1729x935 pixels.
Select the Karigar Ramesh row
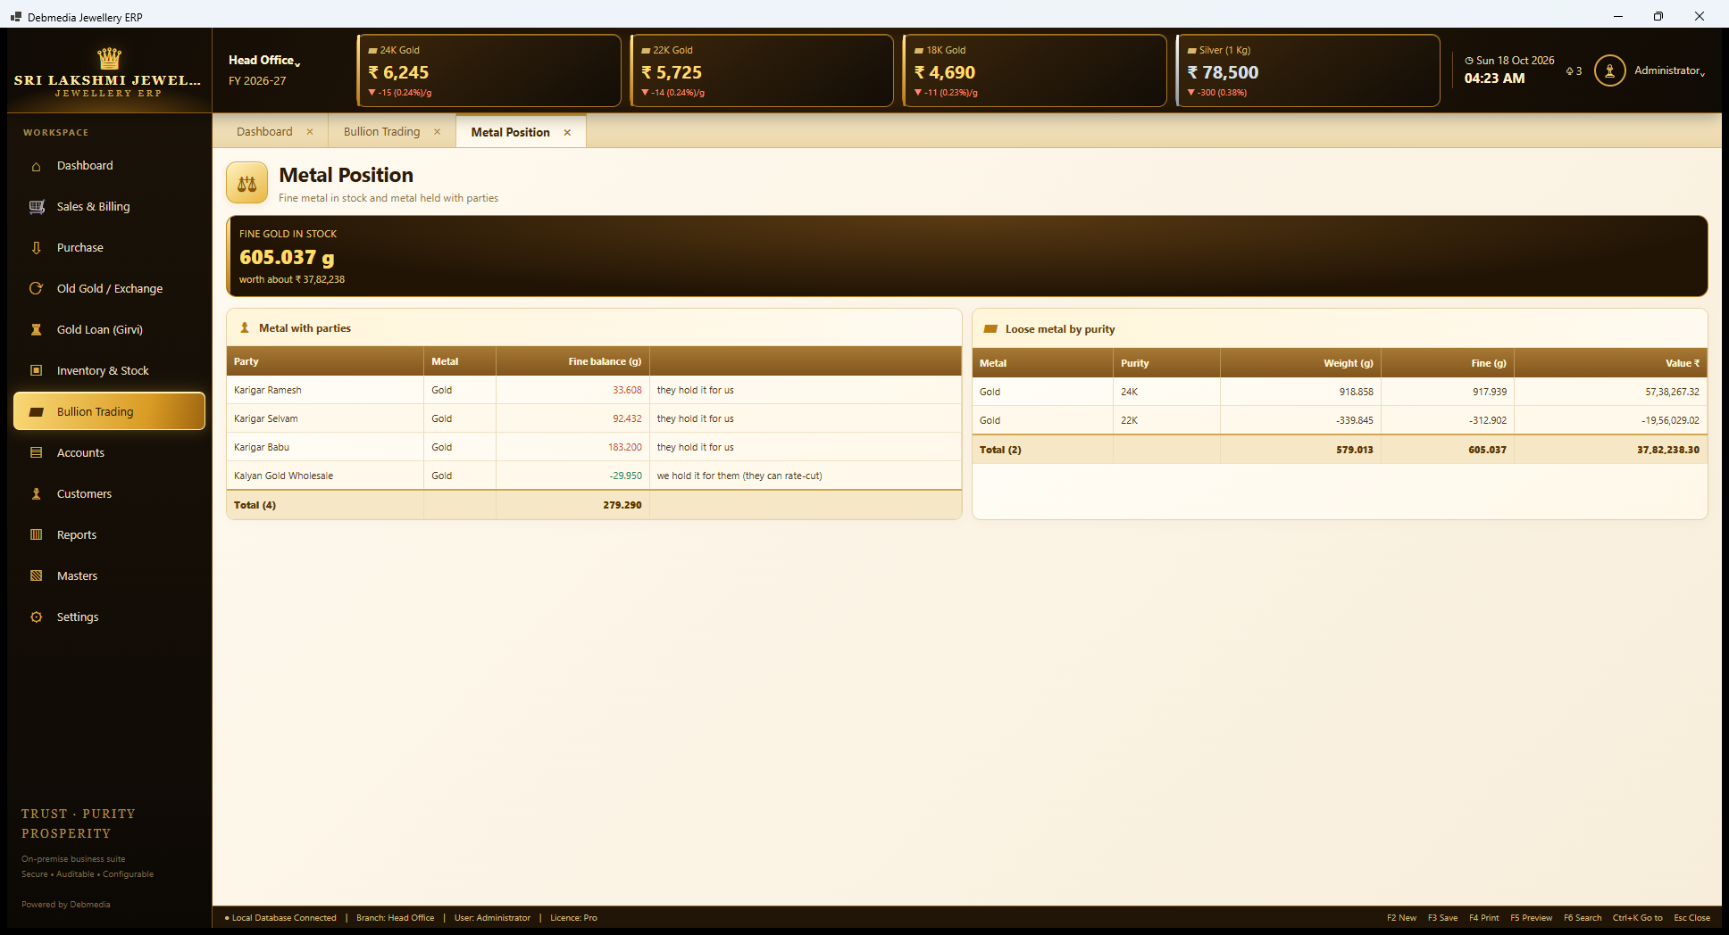(594, 390)
